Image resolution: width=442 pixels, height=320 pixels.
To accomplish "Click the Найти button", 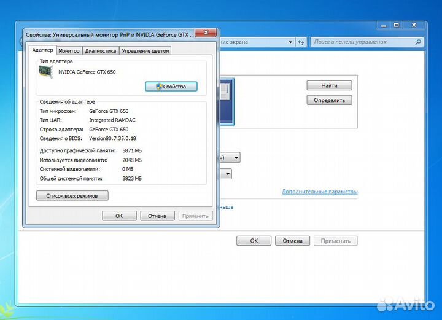I will click(x=329, y=85).
